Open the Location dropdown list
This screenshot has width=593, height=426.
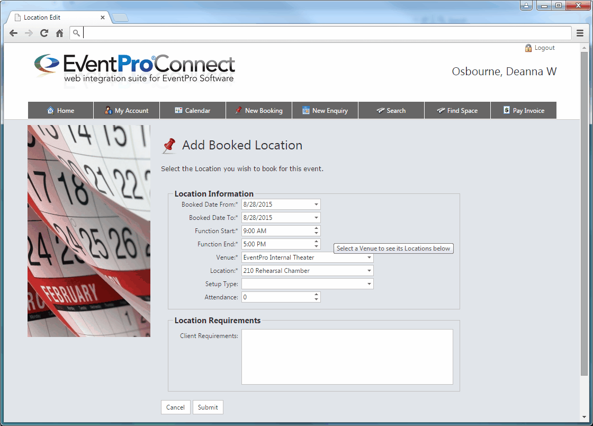pyautogui.click(x=369, y=271)
